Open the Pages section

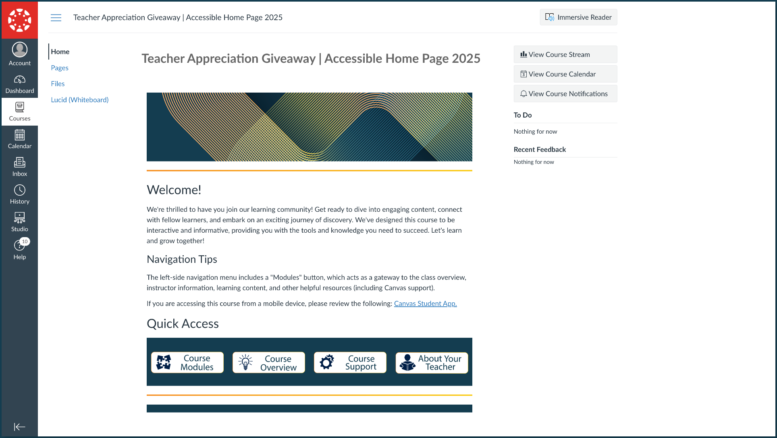(59, 68)
